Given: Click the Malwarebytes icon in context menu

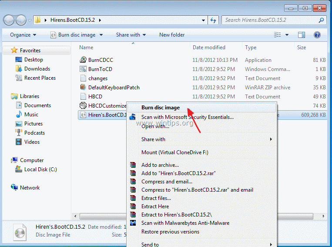Looking at the screenshot, I should (x=133, y=223).
